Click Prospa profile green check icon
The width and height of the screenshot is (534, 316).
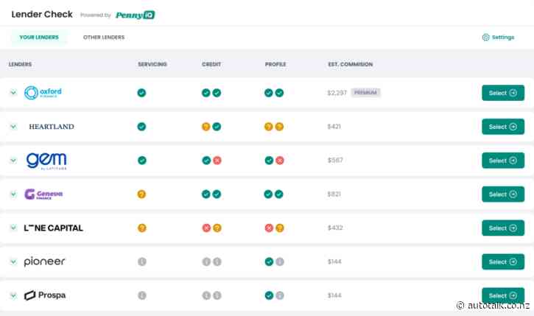tap(269, 295)
